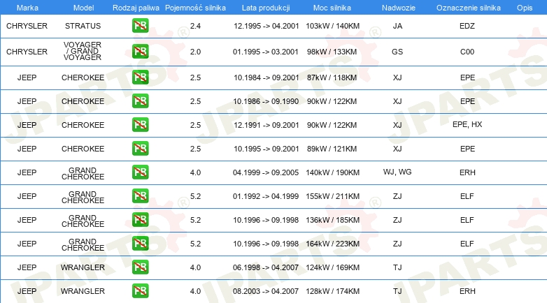
Task: Click the 103kW / 140KM power cell
Action: (332, 26)
